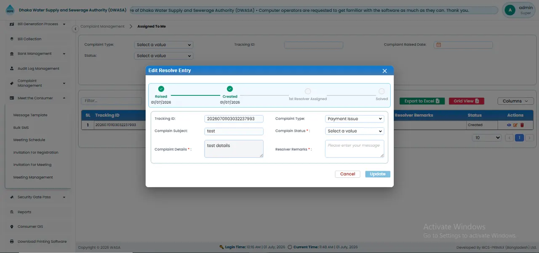Collapse the Meet the Consumer menu arrow
The image size is (539, 253).
point(64,98)
